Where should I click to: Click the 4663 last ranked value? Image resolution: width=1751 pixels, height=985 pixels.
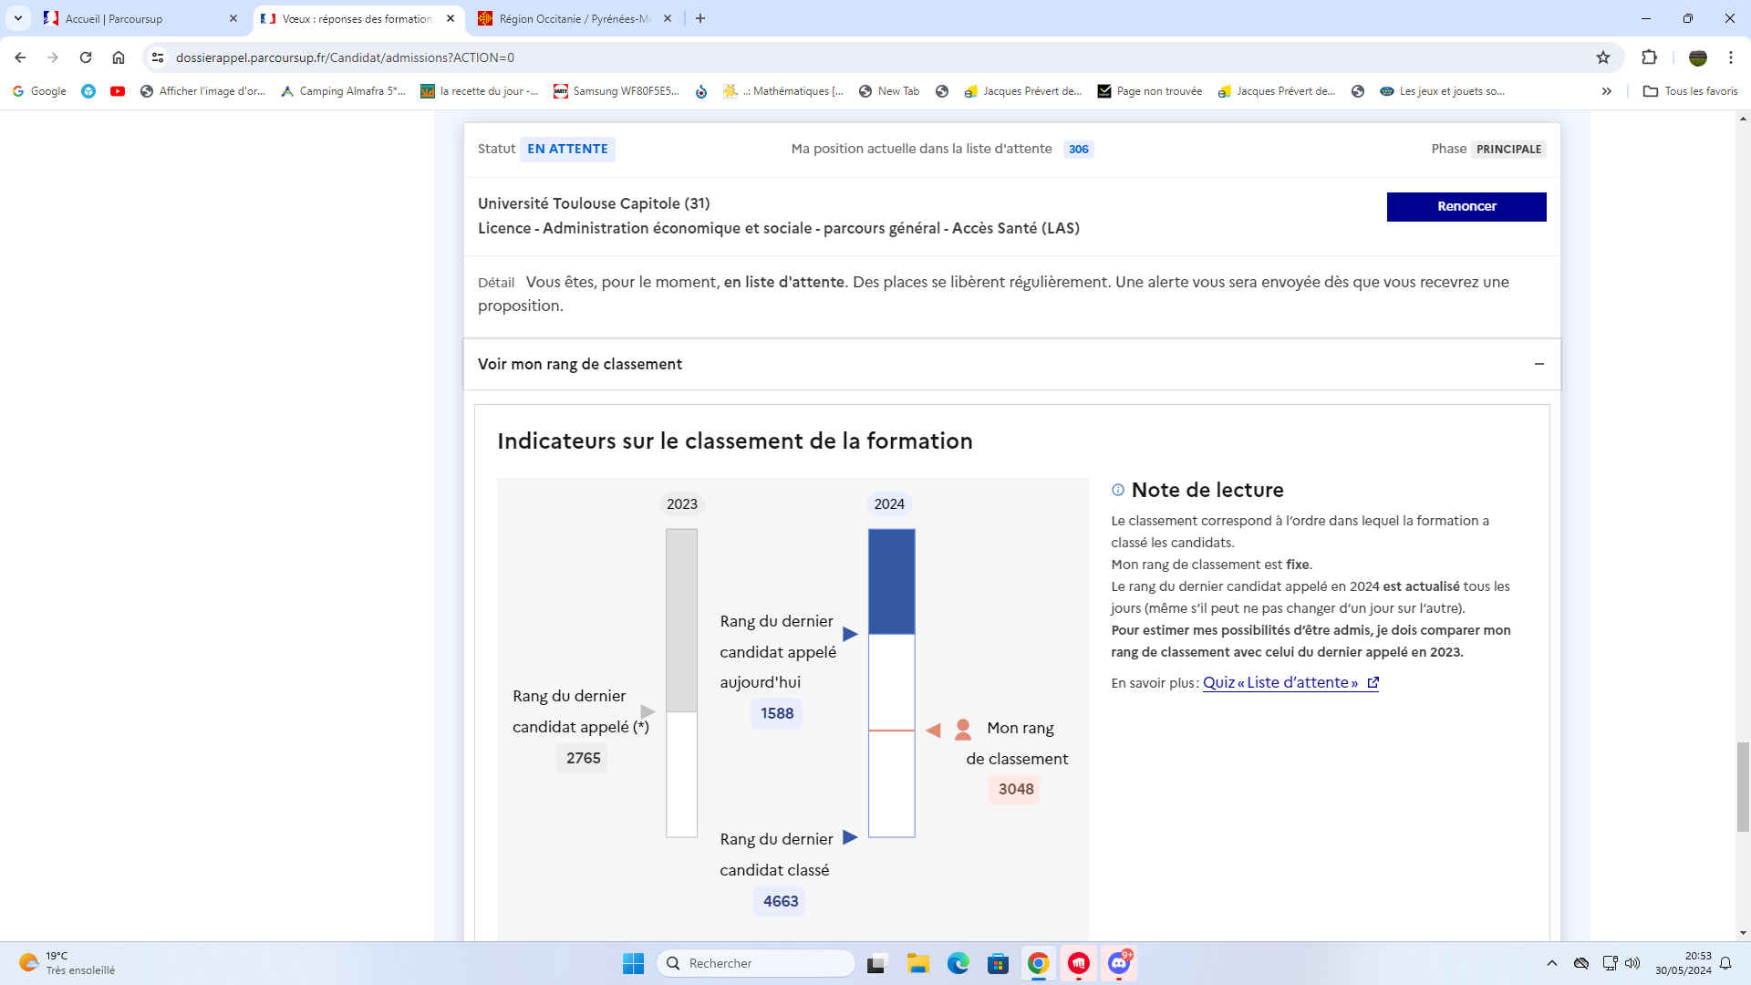coord(780,901)
